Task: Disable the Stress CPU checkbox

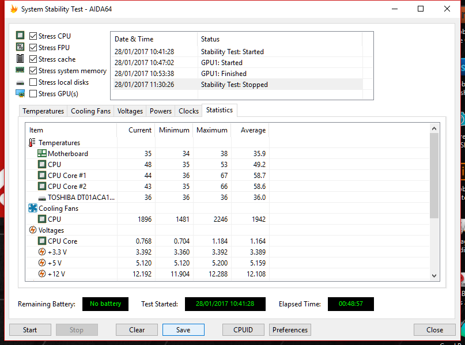Action: pyautogui.click(x=33, y=36)
